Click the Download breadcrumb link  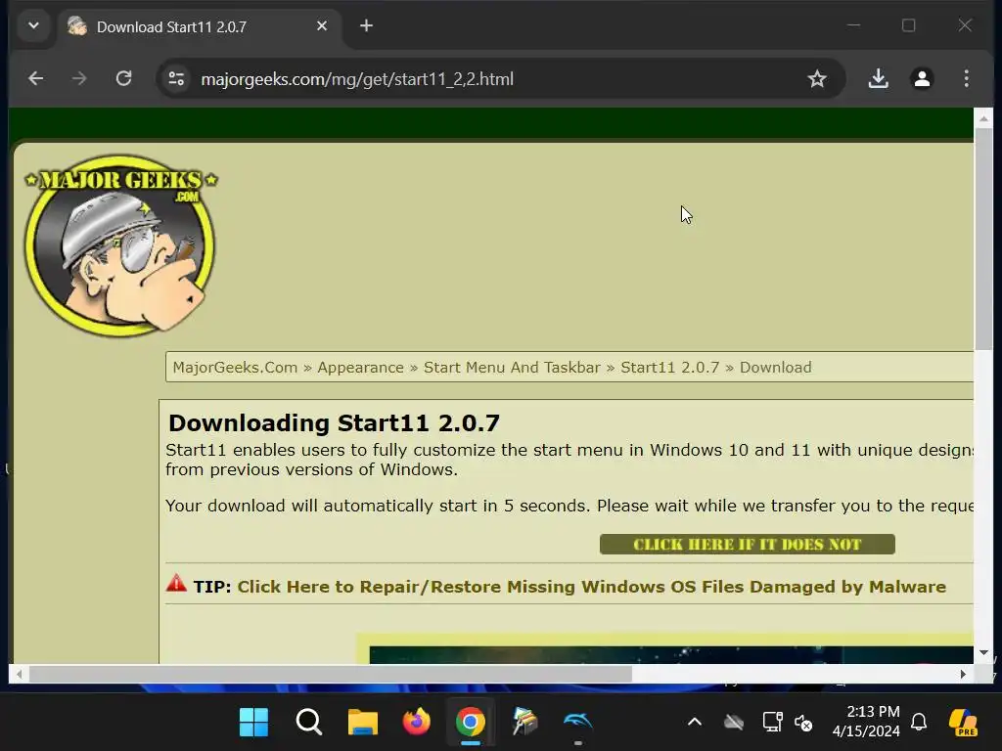(776, 368)
